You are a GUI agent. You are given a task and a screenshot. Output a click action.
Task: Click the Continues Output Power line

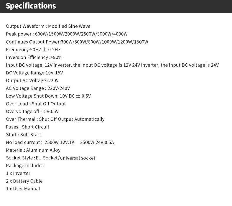click(x=77, y=42)
